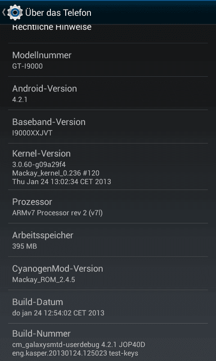216x361 pixels.
Task: Tap the back chevron beside settings gear
Action: tap(4, 12)
